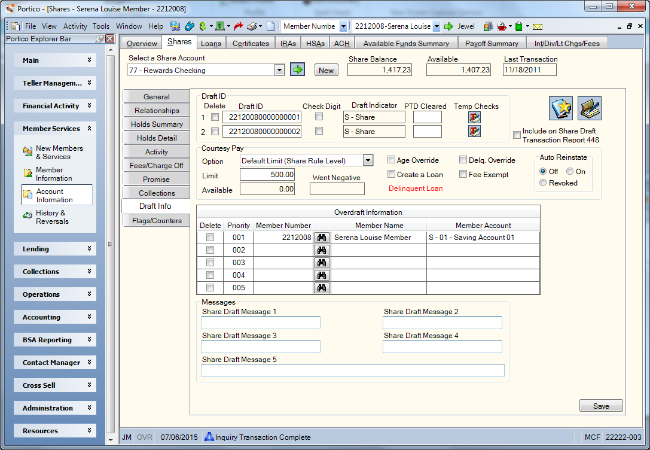Click the green arrow beside member selector
The height and width of the screenshot is (450, 650).
[x=448, y=26]
